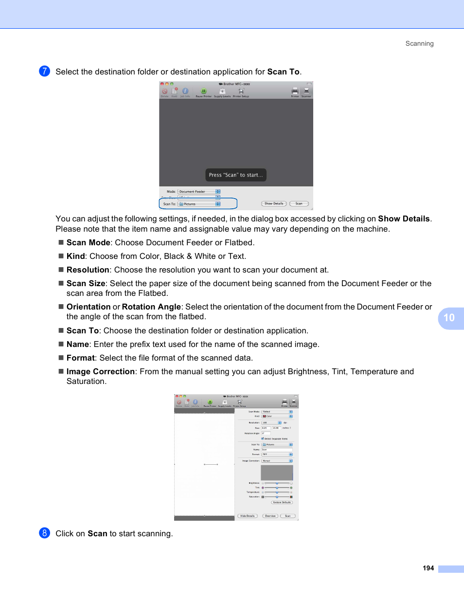Click Scan button beside Overview

click(288, 516)
